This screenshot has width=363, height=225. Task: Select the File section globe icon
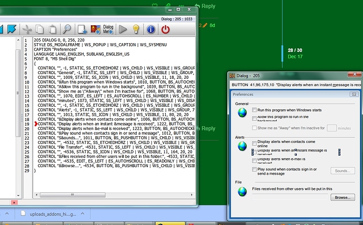[x=242, y=192]
